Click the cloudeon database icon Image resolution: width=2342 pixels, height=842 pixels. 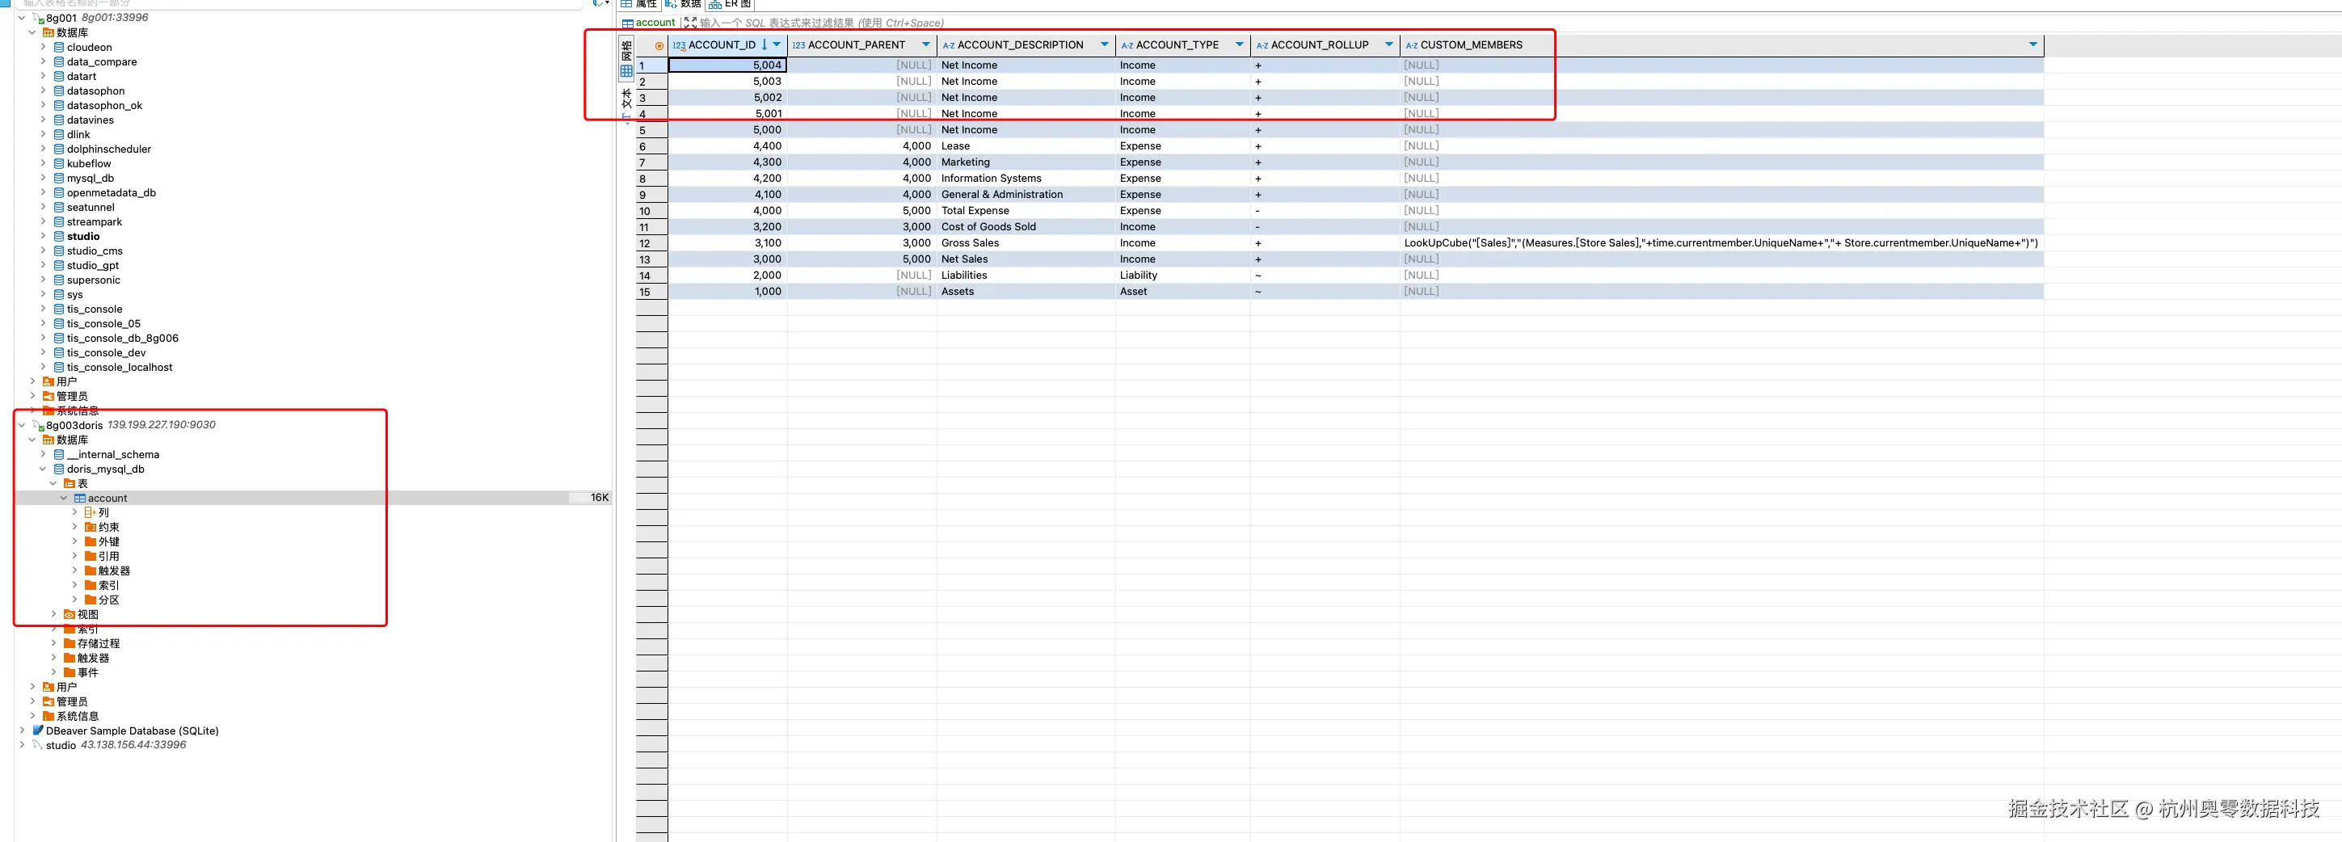click(59, 48)
